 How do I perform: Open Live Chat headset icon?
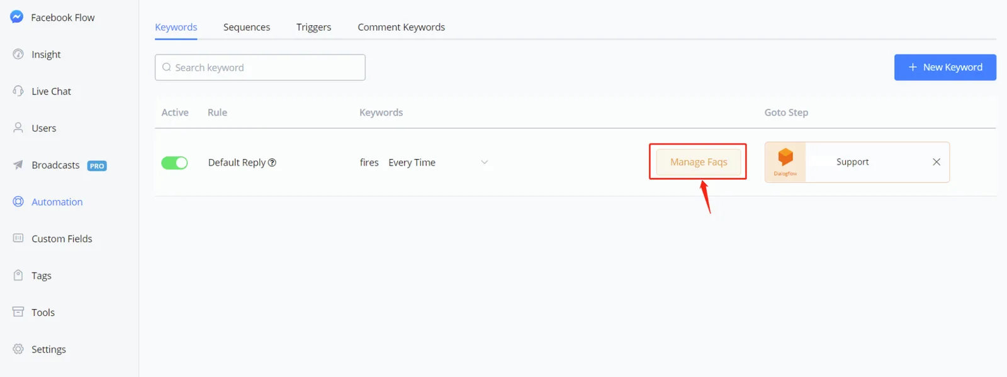[18, 91]
